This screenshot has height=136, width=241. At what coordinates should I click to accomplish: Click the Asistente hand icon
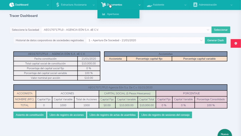[149, 6]
